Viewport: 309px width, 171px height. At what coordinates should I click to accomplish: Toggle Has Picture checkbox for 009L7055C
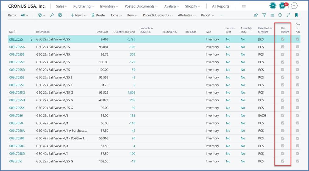coord(283,62)
